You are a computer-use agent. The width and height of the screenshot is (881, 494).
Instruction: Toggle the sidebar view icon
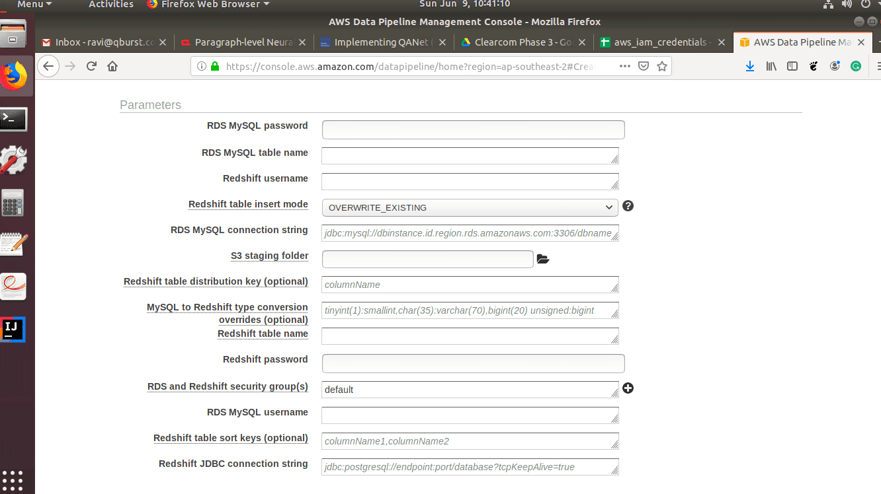(792, 66)
